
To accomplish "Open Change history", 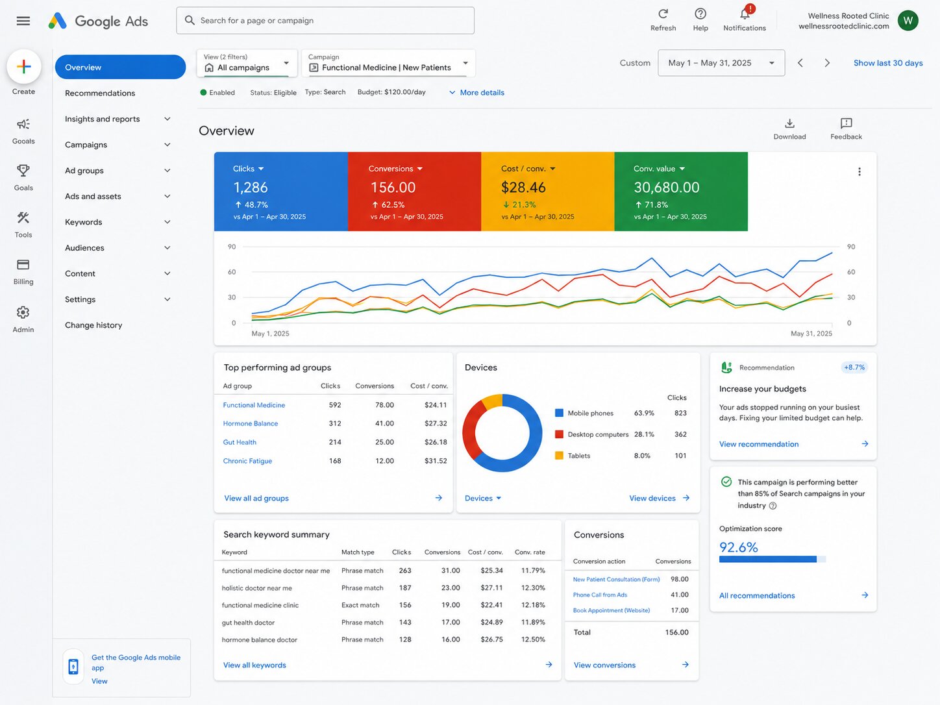I will click(x=93, y=325).
